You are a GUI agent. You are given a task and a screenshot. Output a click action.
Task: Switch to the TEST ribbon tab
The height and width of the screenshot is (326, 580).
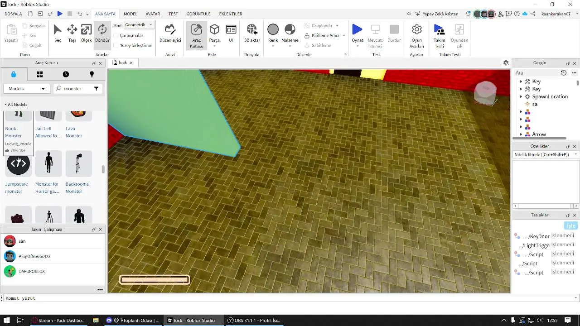173,14
